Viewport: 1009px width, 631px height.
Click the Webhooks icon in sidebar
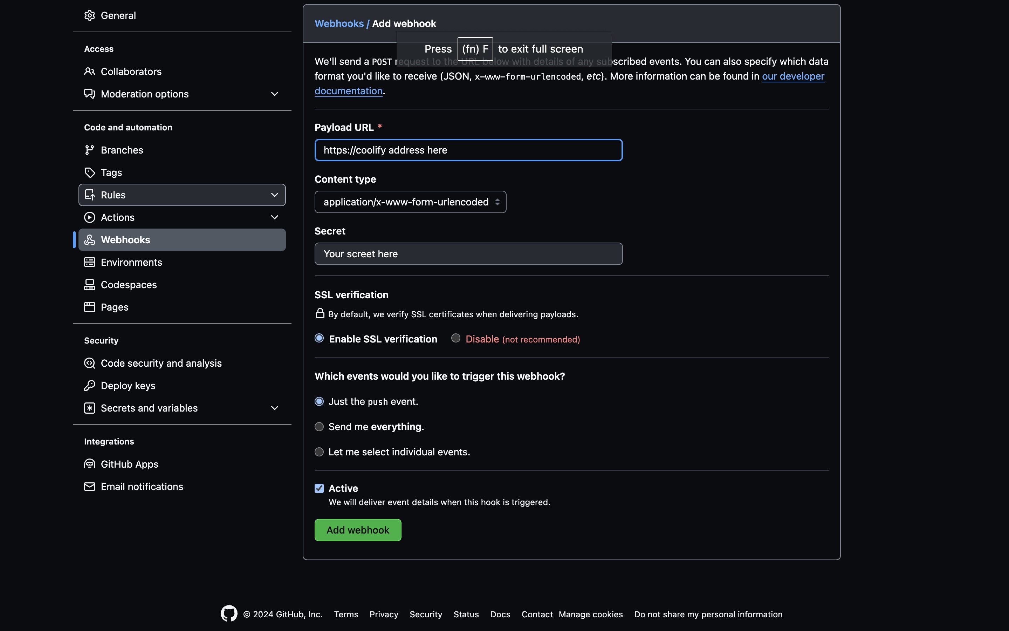click(x=90, y=240)
